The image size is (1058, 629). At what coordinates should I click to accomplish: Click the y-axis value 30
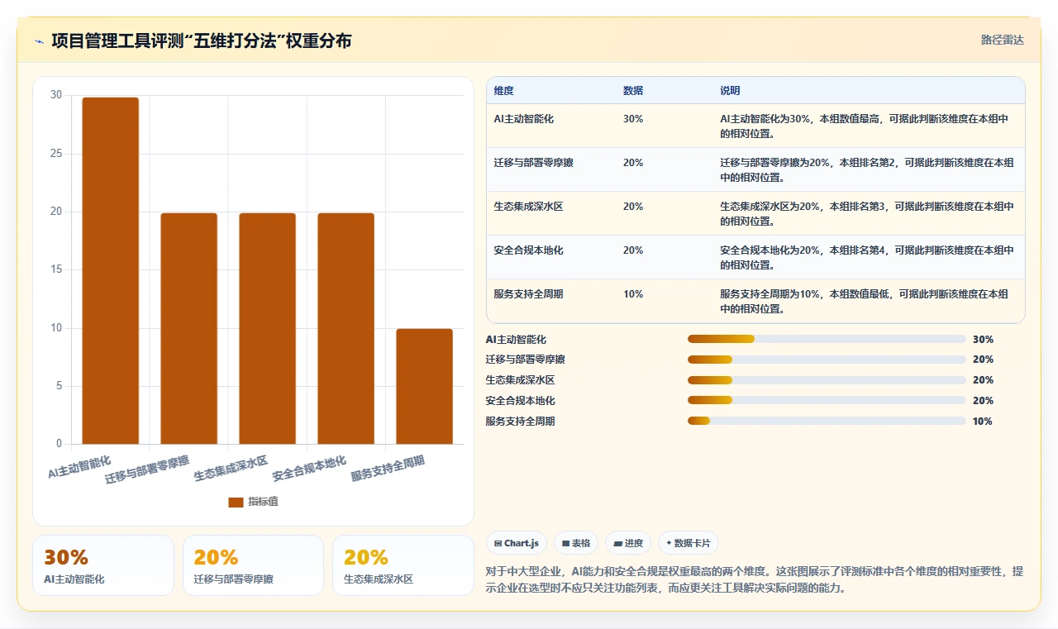coord(56,95)
